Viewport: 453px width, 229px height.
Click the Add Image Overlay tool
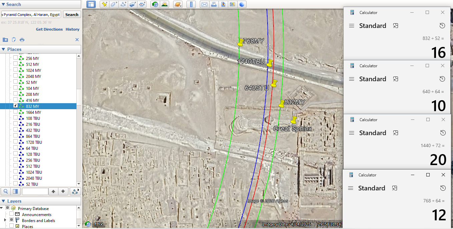133,4
